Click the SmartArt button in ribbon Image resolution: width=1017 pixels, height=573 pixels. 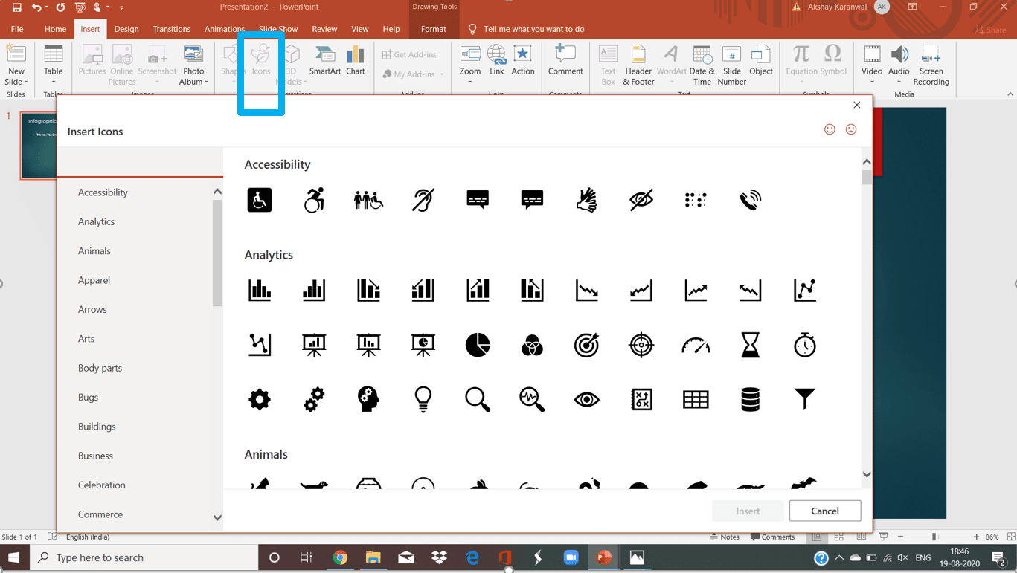(324, 61)
